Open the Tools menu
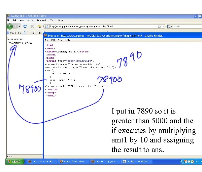Image resolution: width=202 pixels, height=172 pixels. pos(53,20)
